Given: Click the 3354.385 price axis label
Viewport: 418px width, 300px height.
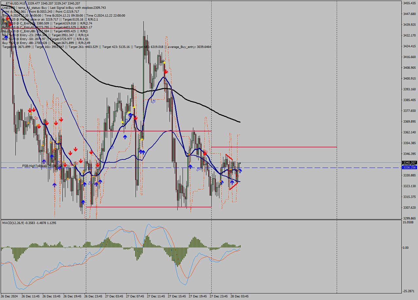Looking at the screenshot, I should coord(410,143).
